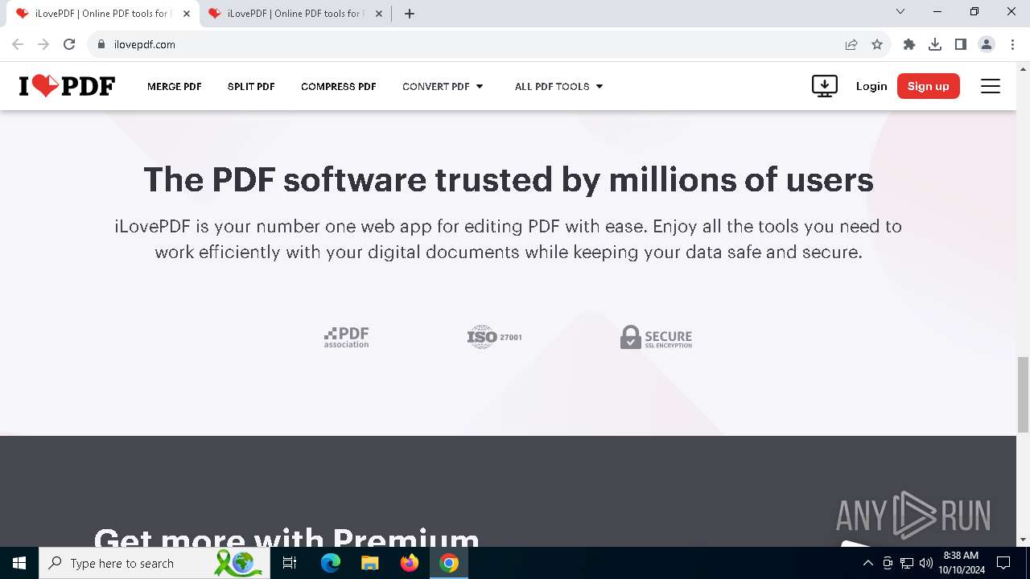This screenshot has width=1030, height=579.
Task: Click the Secure SSL Encryption badge
Action: 657,337
